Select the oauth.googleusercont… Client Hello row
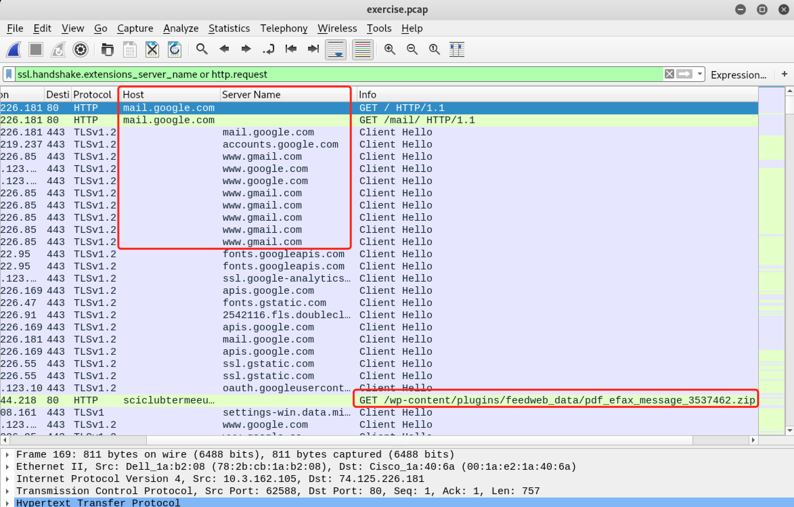The width and height of the screenshot is (794, 507). [x=379, y=388]
